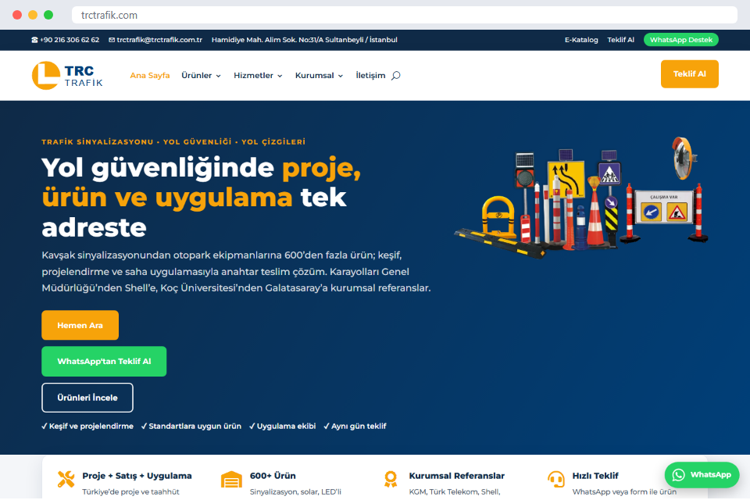The height and width of the screenshot is (500, 750).
Task: Click the Proje + Satış + Uygulama heading
Action: click(x=137, y=476)
